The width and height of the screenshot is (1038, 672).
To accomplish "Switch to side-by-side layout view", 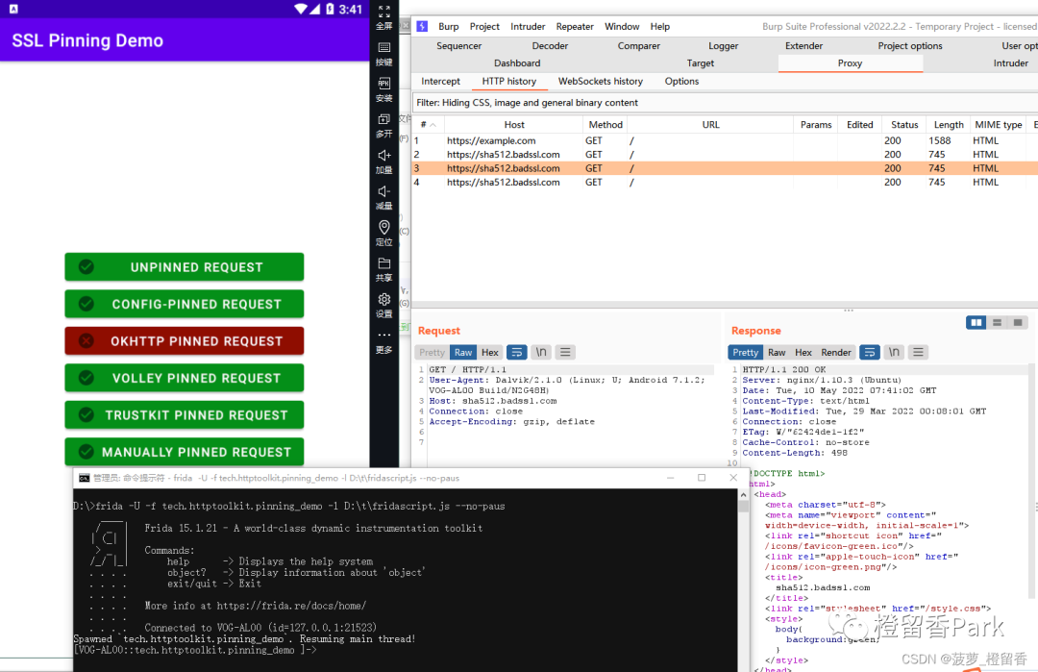I will [x=976, y=323].
